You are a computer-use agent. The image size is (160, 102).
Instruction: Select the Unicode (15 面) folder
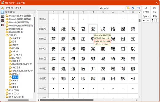click(x=14, y=29)
